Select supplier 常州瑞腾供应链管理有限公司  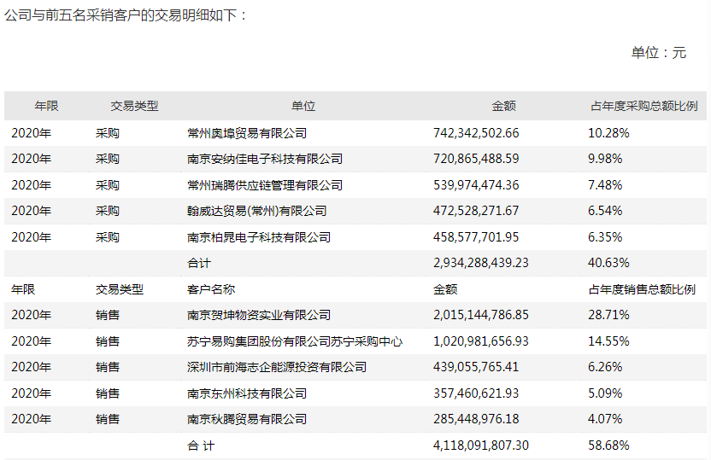265,185
